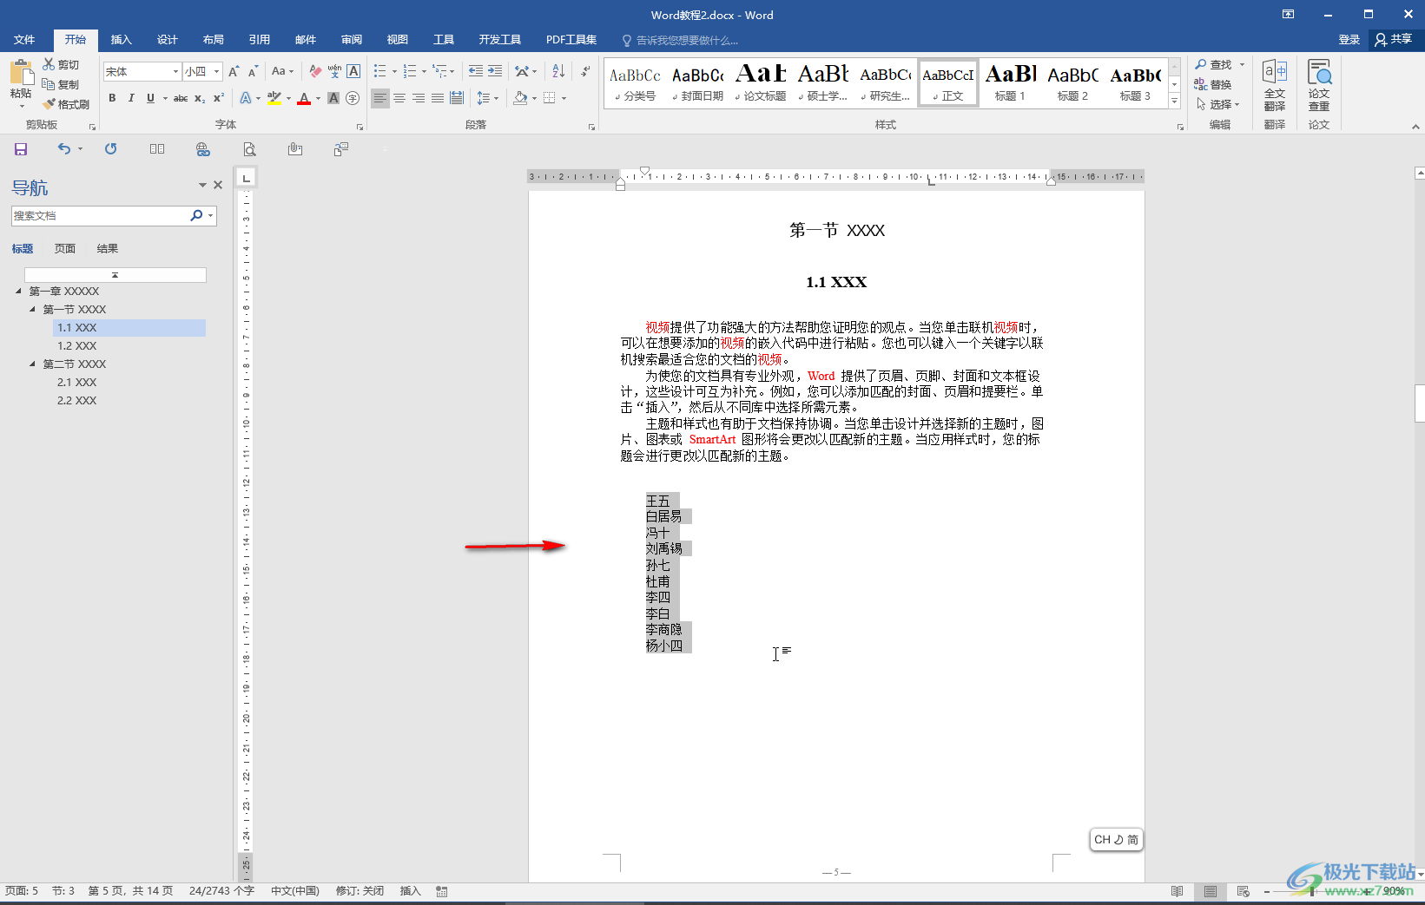The width and height of the screenshot is (1425, 905).
Task: Decrease paragraph indent
Action: 476,71
